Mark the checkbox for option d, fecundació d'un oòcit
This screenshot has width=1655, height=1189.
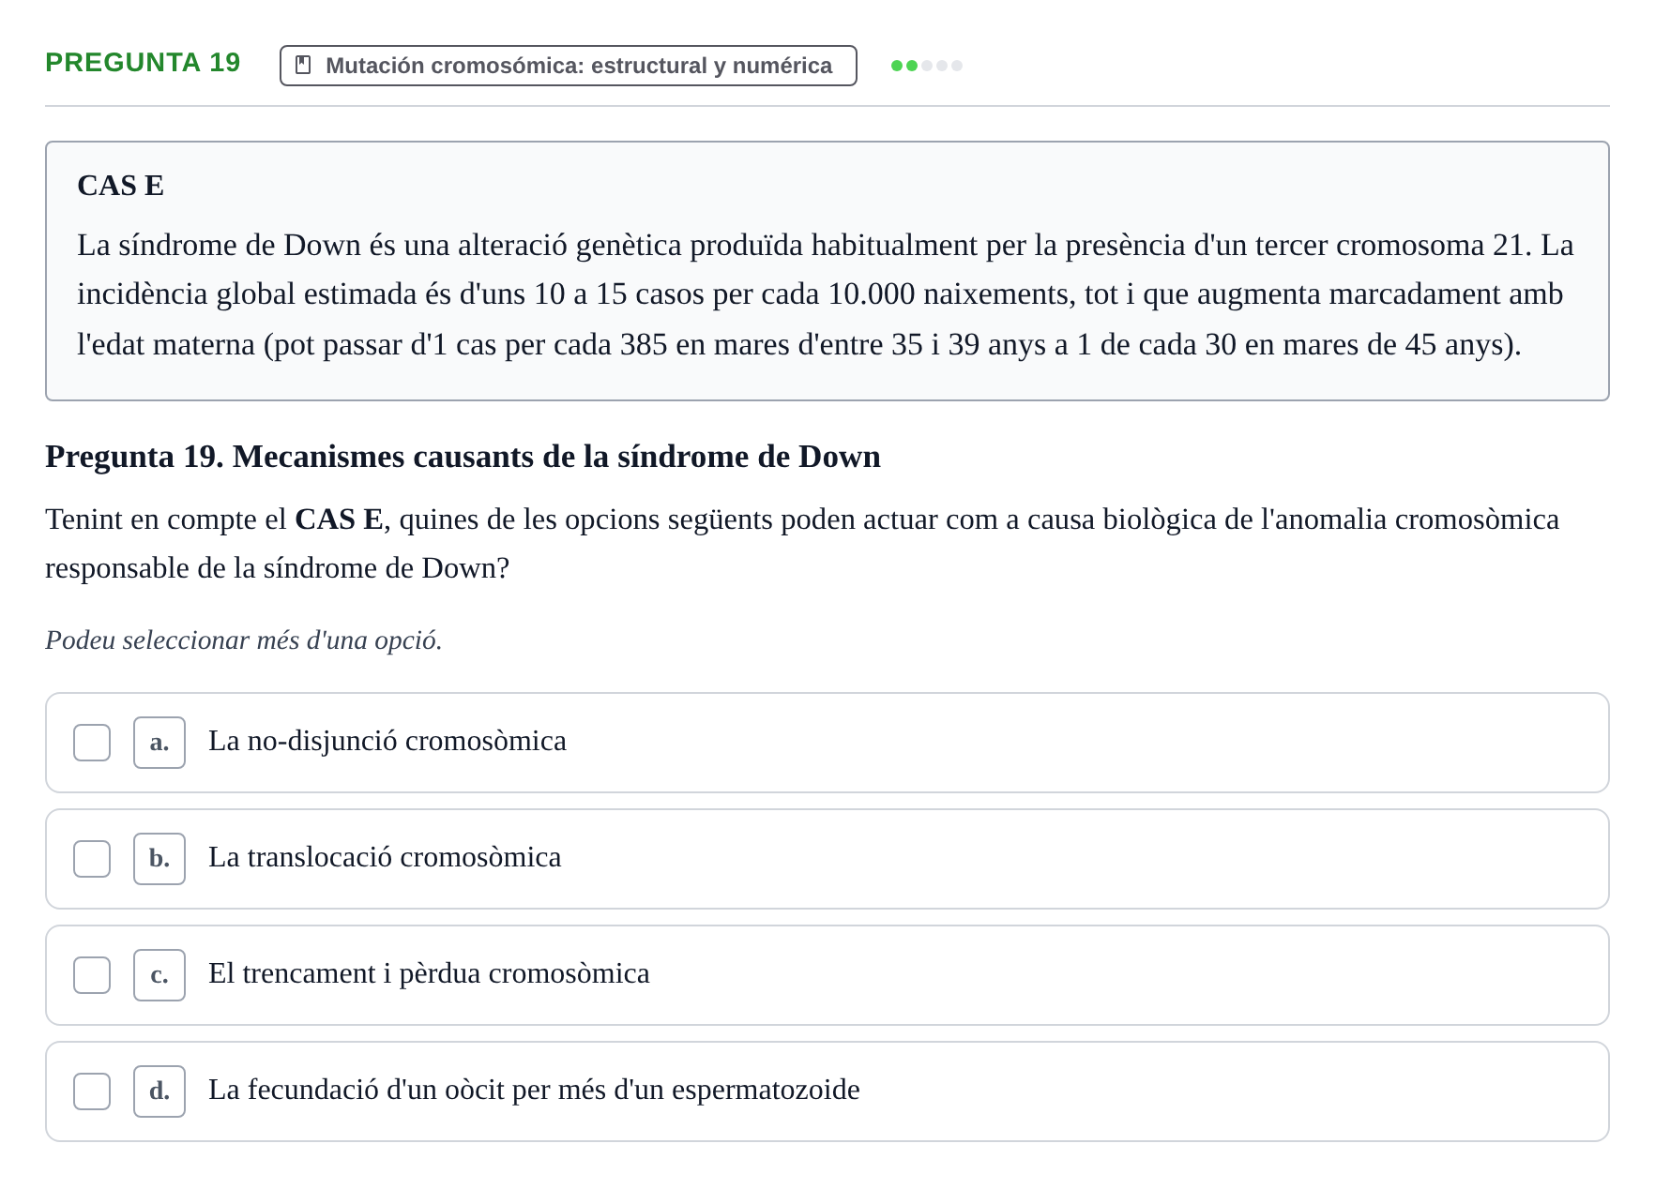tap(92, 1091)
